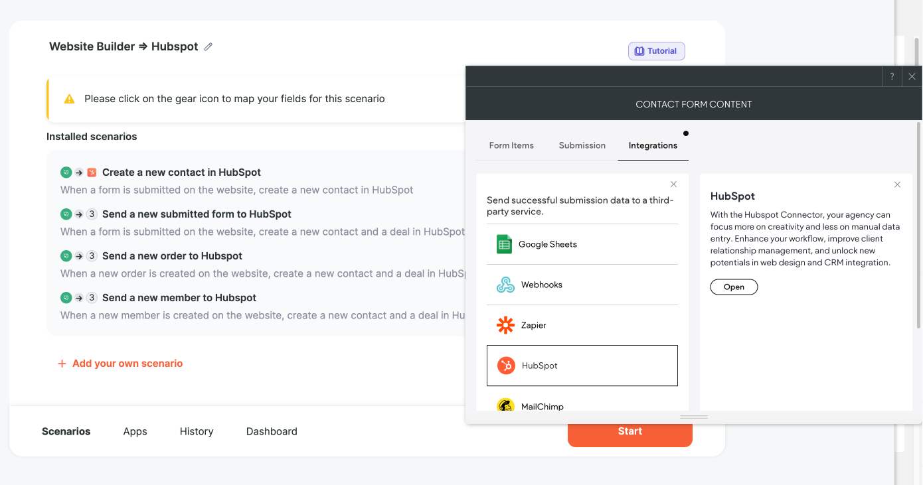Select the Google Sheets integration icon

505,243
